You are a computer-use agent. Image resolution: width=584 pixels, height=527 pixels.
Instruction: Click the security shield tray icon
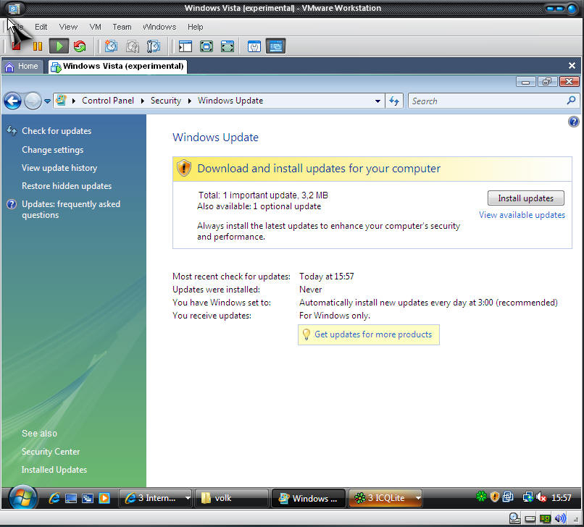(495, 497)
